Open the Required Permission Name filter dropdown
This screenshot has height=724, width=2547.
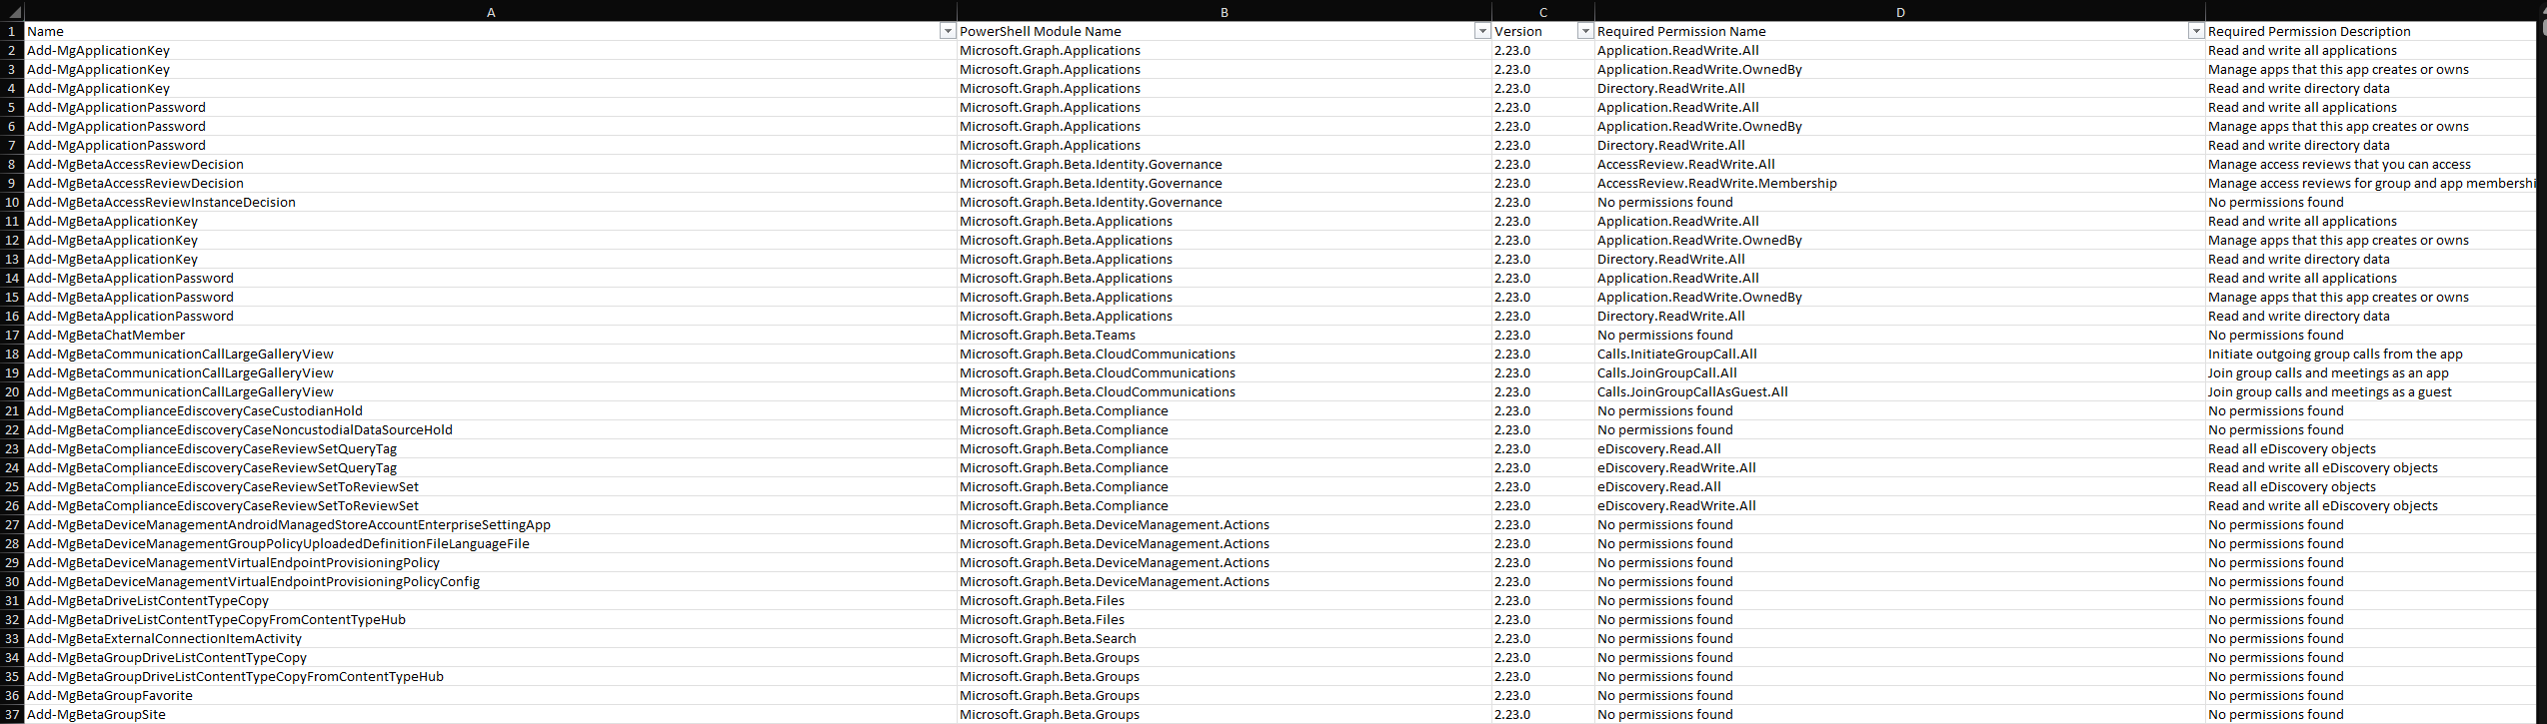coord(2196,32)
